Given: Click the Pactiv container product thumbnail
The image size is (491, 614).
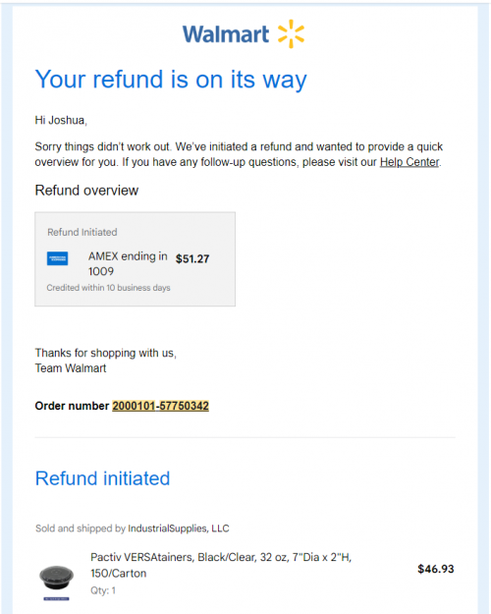Looking at the screenshot, I should (x=56, y=580).
